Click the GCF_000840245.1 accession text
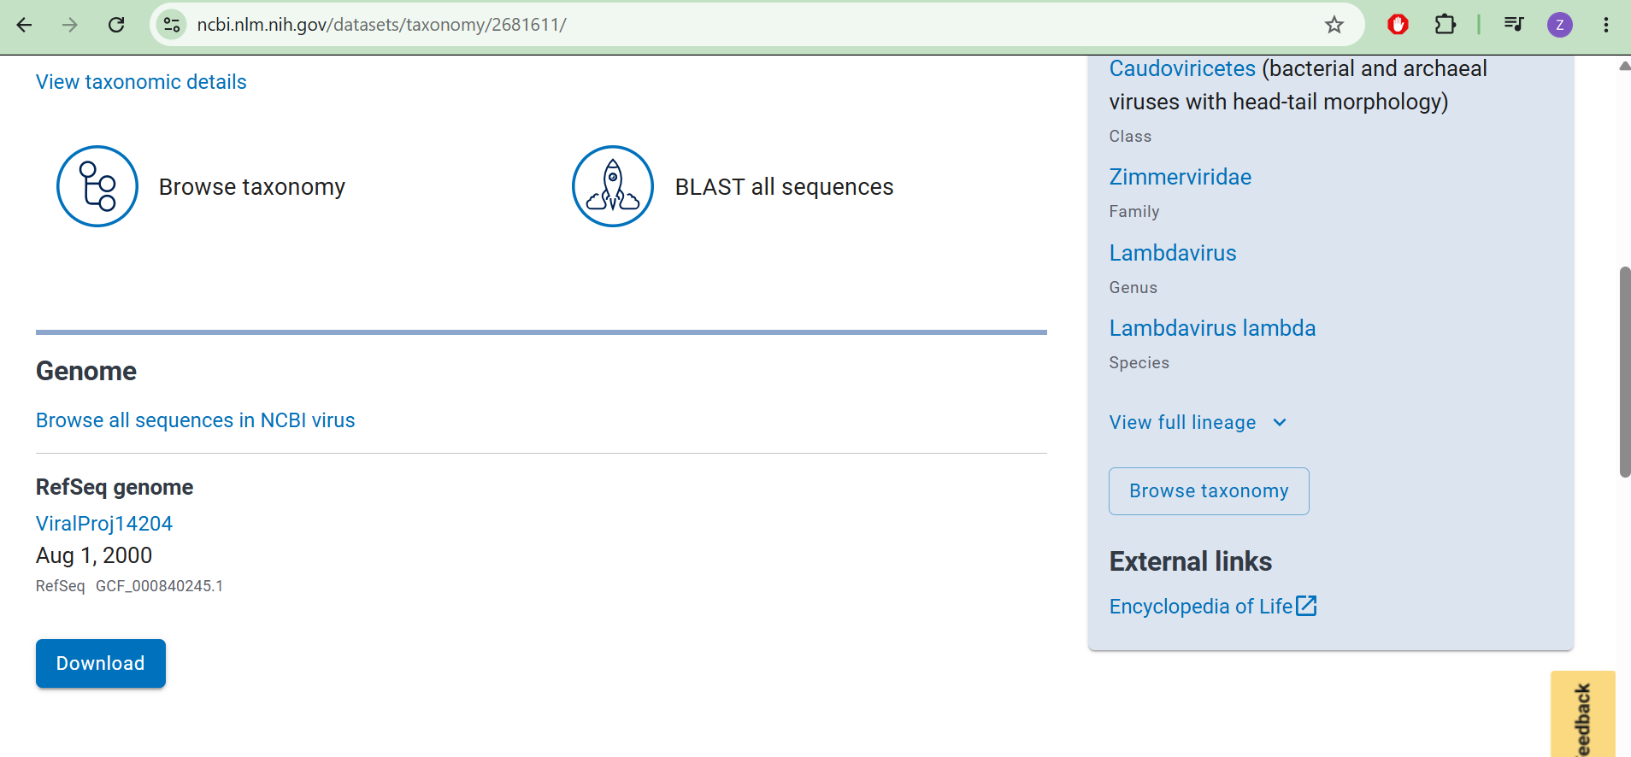The height and width of the screenshot is (757, 1631). [159, 586]
